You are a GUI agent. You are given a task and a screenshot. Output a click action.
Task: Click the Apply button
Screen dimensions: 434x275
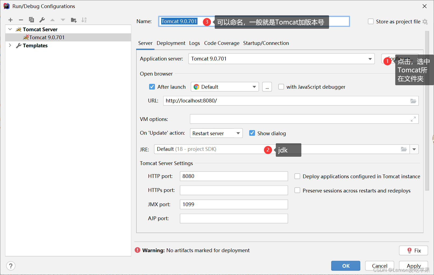414,266
